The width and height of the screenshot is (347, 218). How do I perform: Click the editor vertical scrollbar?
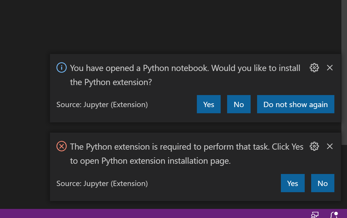coord(344,72)
